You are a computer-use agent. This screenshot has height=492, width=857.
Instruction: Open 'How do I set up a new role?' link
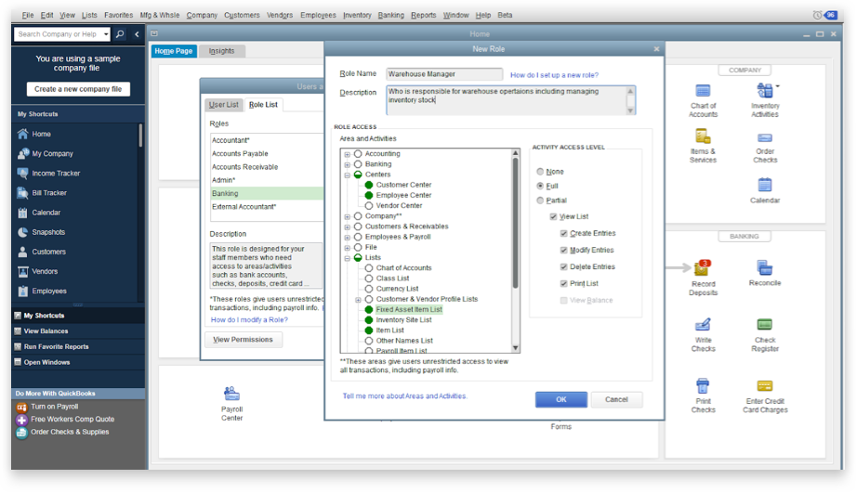coord(554,75)
